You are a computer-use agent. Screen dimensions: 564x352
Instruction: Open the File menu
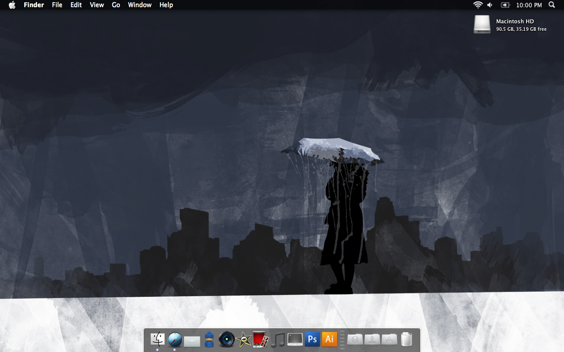click(57, 5)
